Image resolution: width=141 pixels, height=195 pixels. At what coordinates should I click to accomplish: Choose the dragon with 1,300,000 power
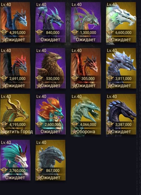86,22
